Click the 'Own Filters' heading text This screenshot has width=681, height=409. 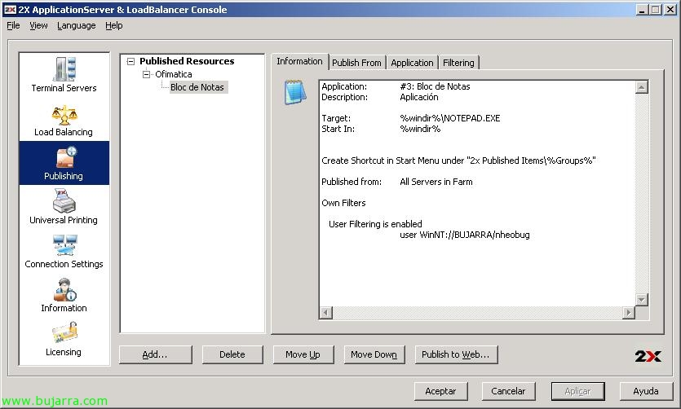[343, 203]
